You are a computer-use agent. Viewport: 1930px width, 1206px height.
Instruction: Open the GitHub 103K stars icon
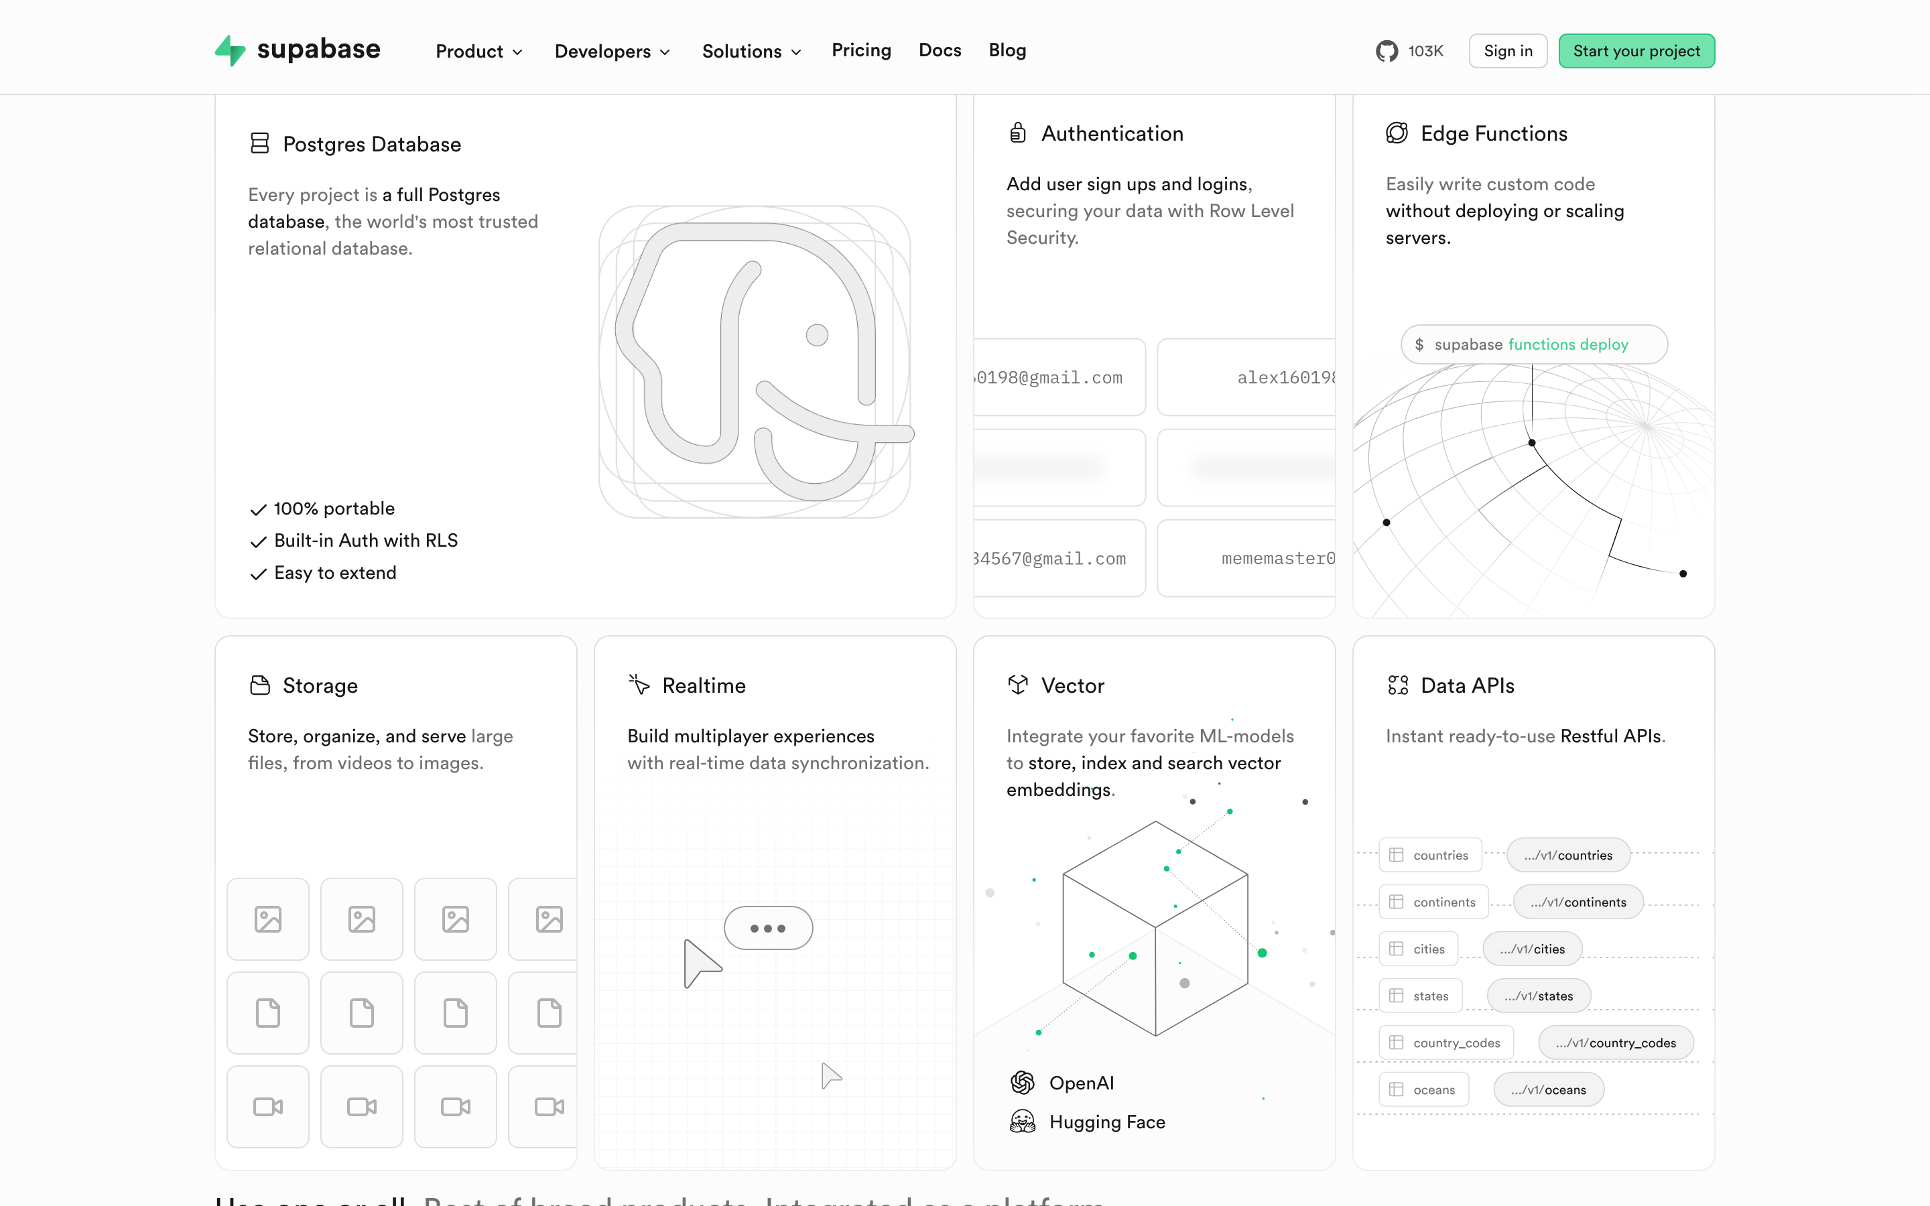click(1387, 51)
